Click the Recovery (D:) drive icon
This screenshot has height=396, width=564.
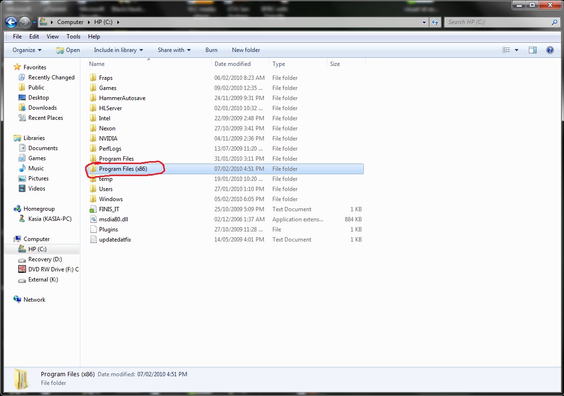click(22, 259)
